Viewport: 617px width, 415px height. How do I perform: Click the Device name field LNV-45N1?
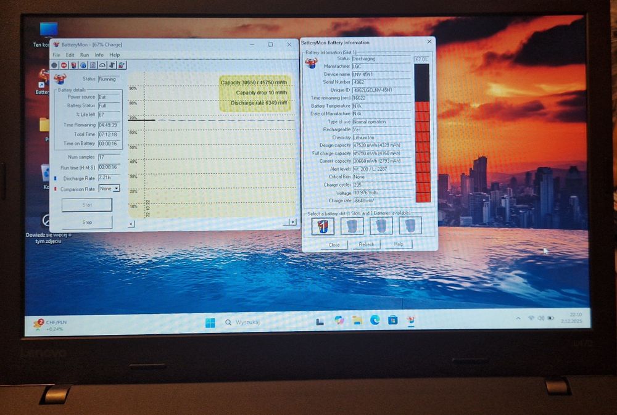coord(381,75)
